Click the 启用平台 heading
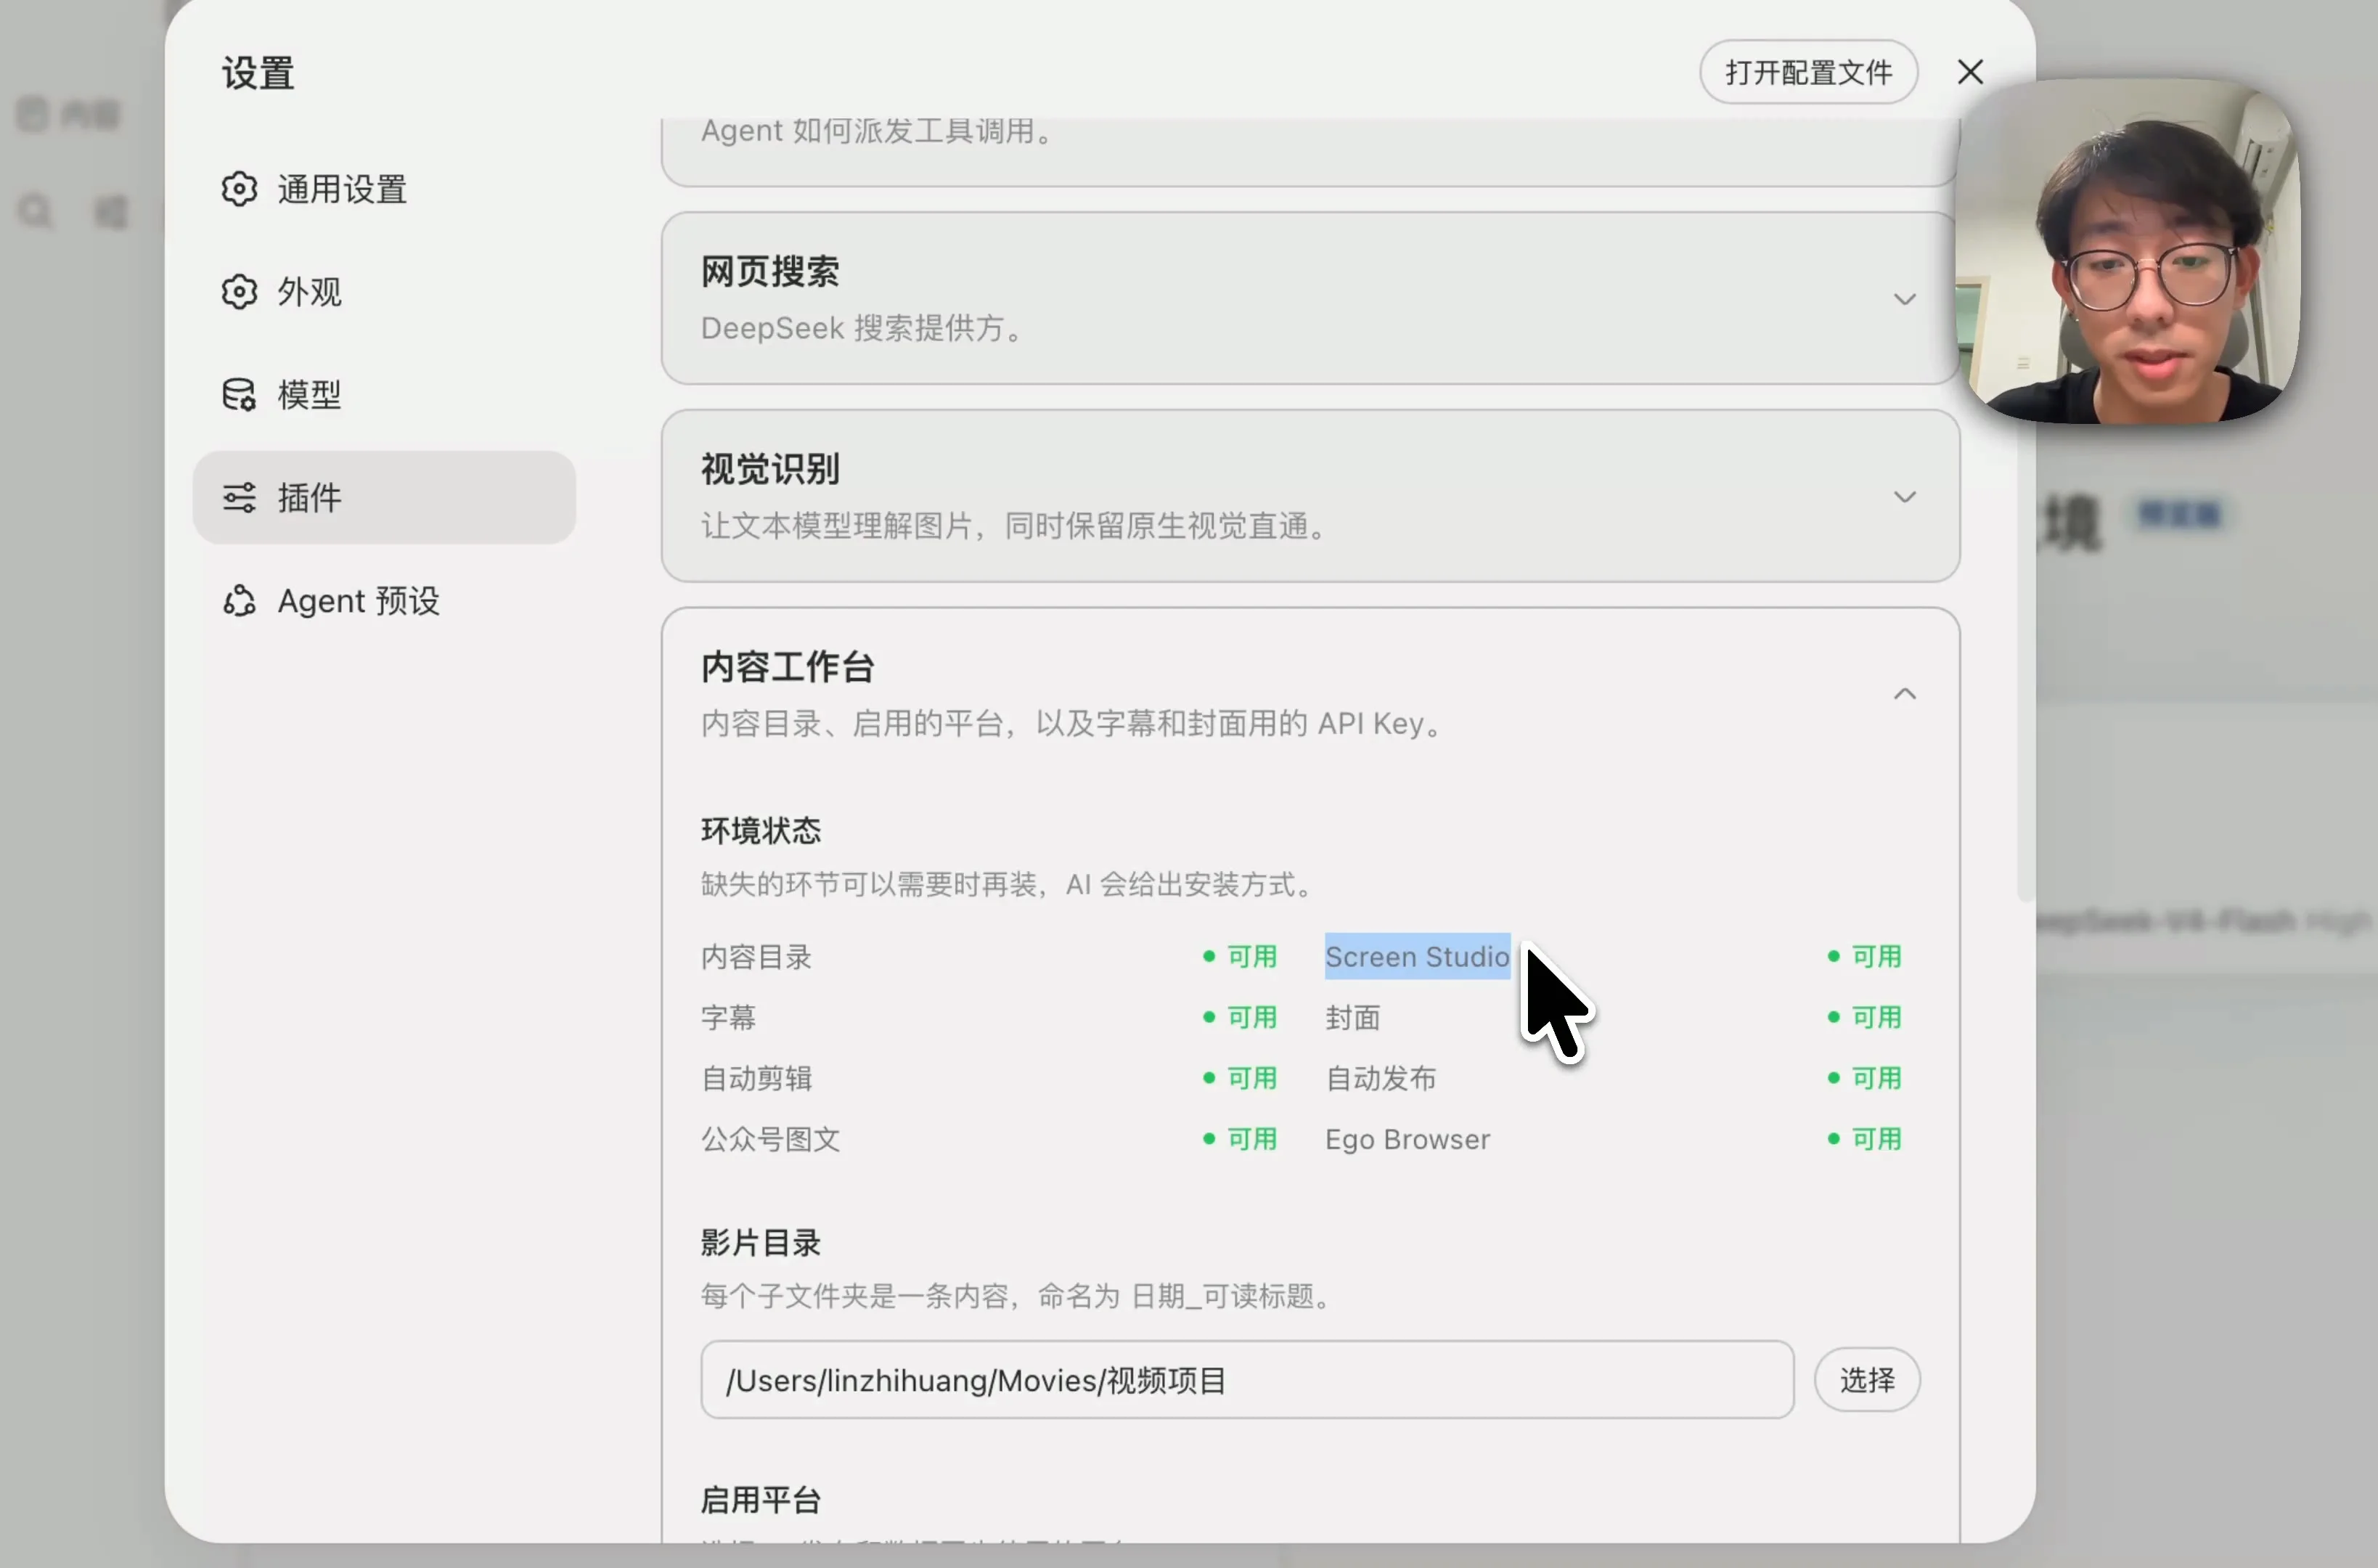Image resolution: width=2378 pixels, height=1568 pixels. pyautogui.click(x=760, y=1500)
